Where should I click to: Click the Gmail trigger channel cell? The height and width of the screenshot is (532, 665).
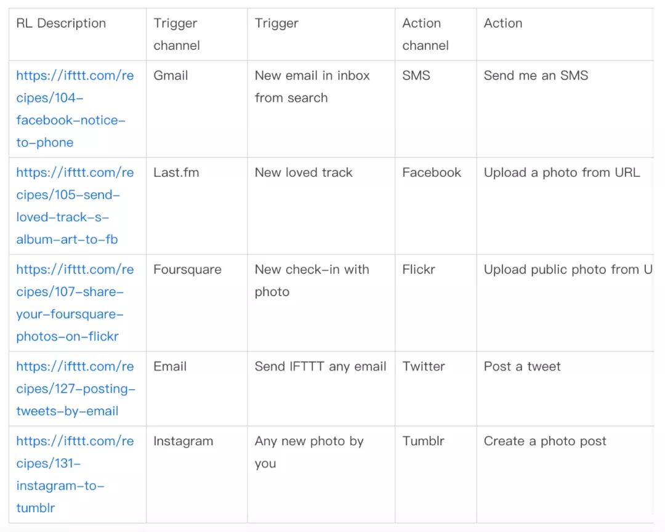coord(171,76)
